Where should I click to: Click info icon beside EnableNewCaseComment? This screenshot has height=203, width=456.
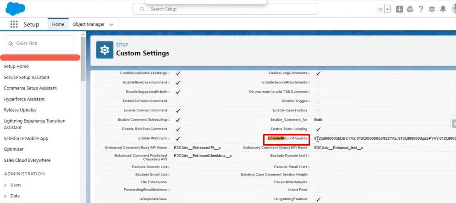[169, 82]
